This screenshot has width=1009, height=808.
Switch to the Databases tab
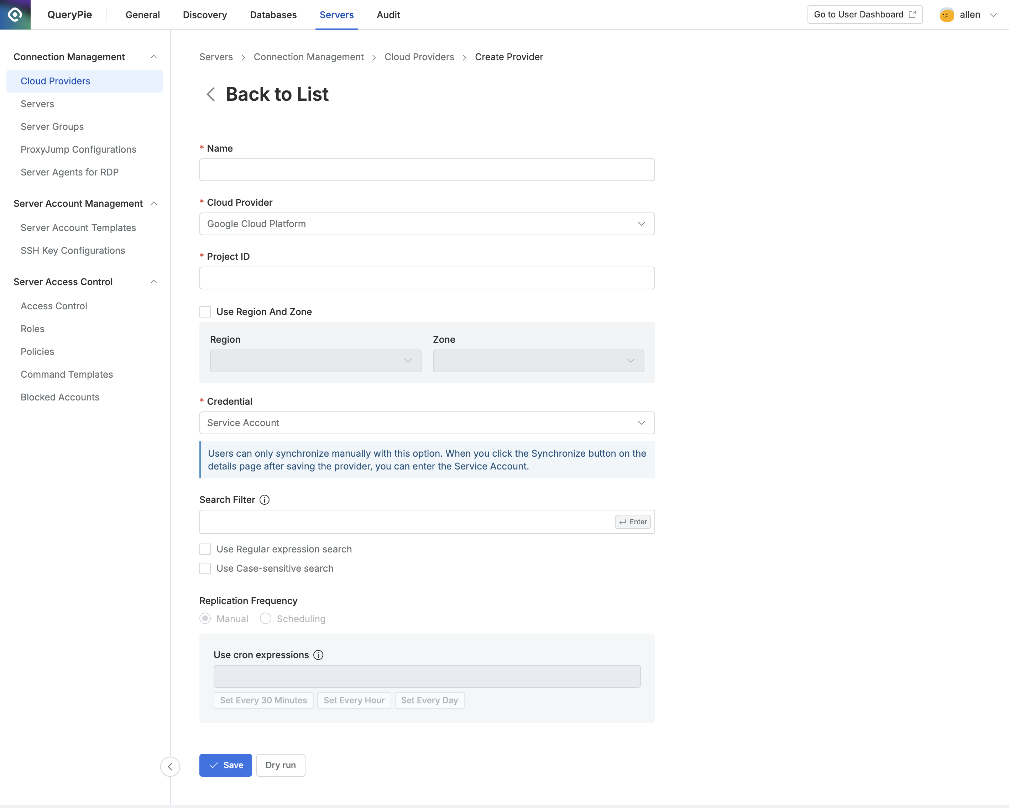[x=273, y=15]
